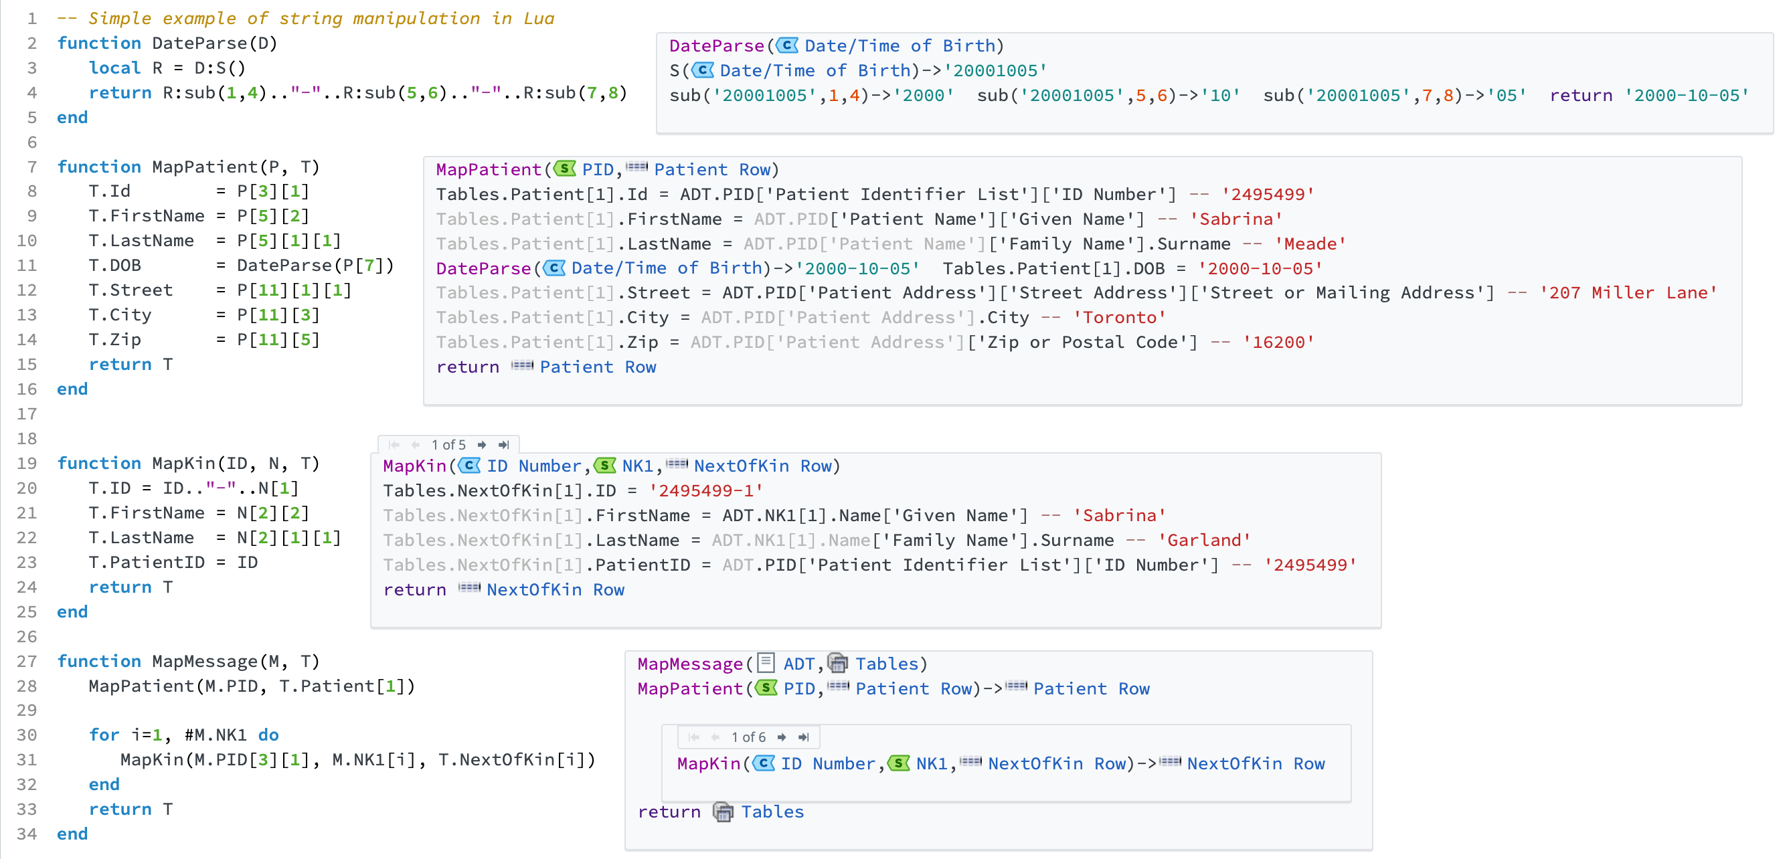This screenshot has height=859, width=1791.
Task: Click line number 19 in the gutter
Action: click(x=27, y=464)
